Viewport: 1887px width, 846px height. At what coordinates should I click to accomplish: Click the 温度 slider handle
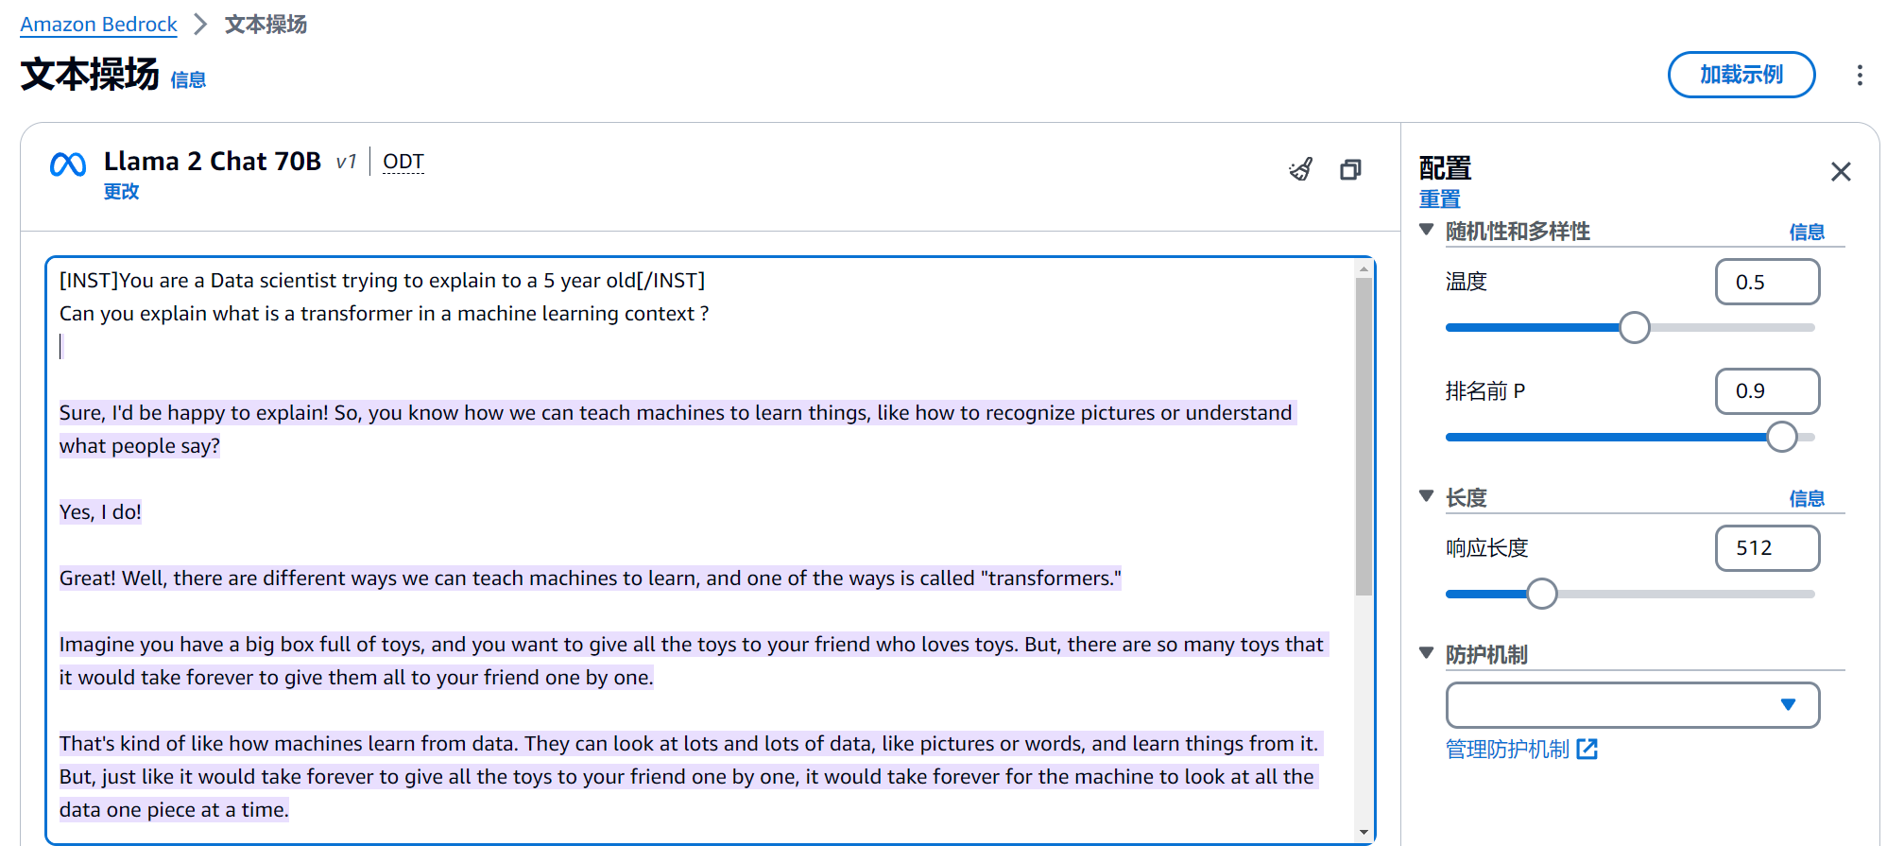coord(1634,328)
